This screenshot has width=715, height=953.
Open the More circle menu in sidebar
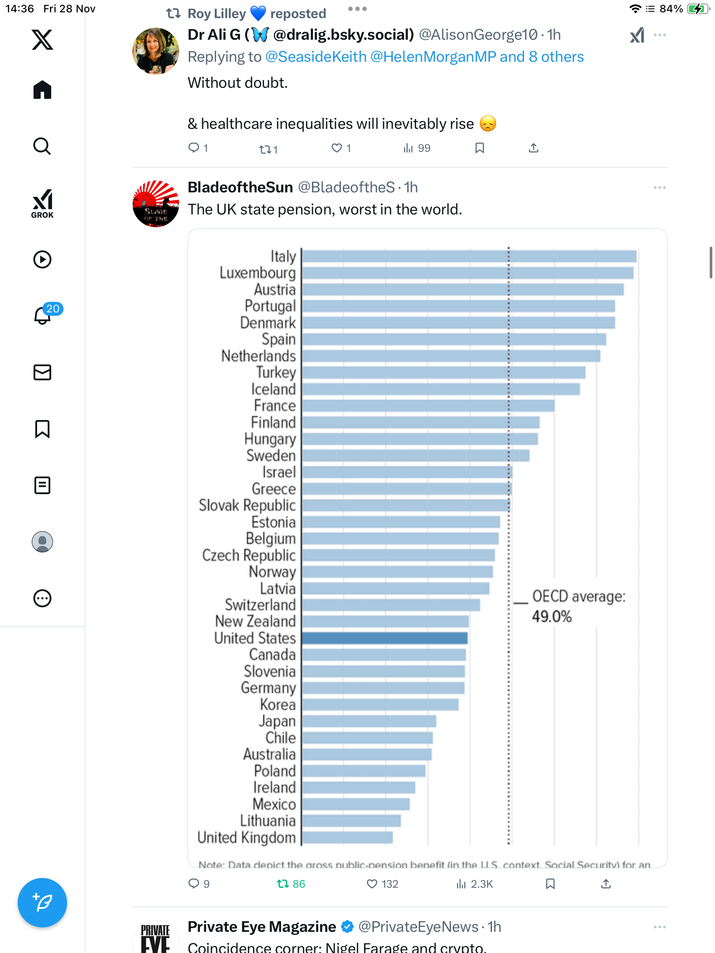click(x=42, y=598)
